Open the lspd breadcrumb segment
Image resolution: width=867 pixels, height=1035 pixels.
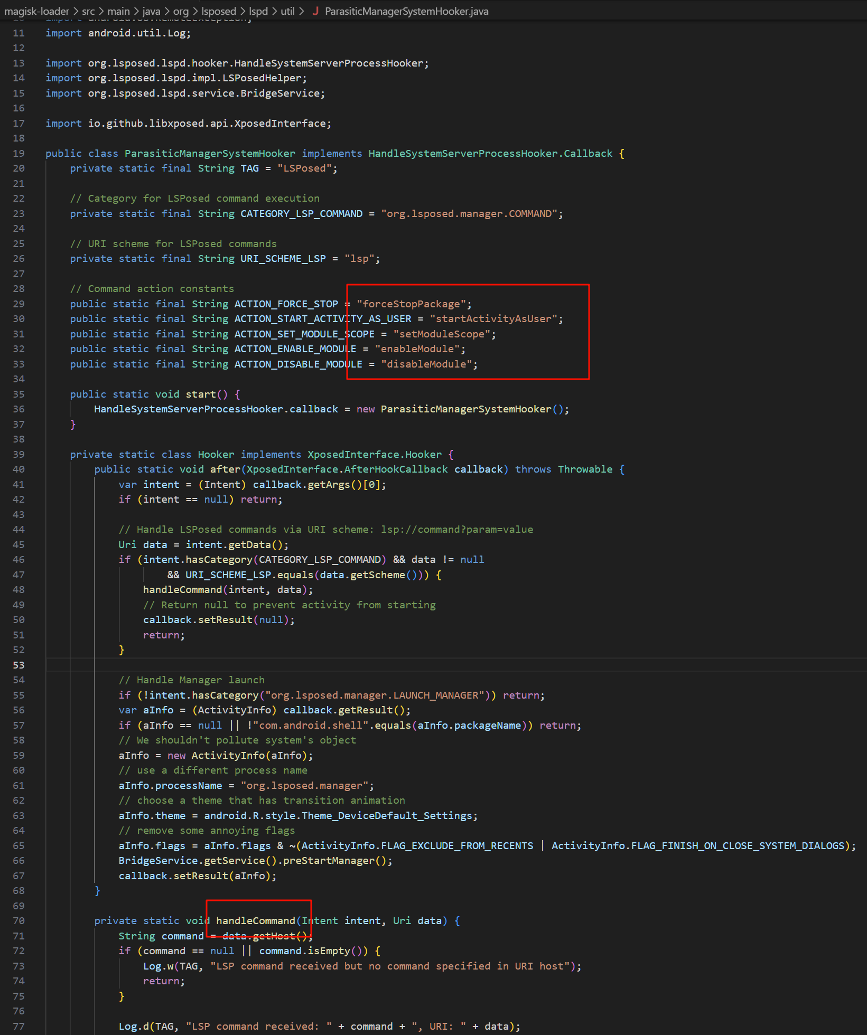point(258,11)
